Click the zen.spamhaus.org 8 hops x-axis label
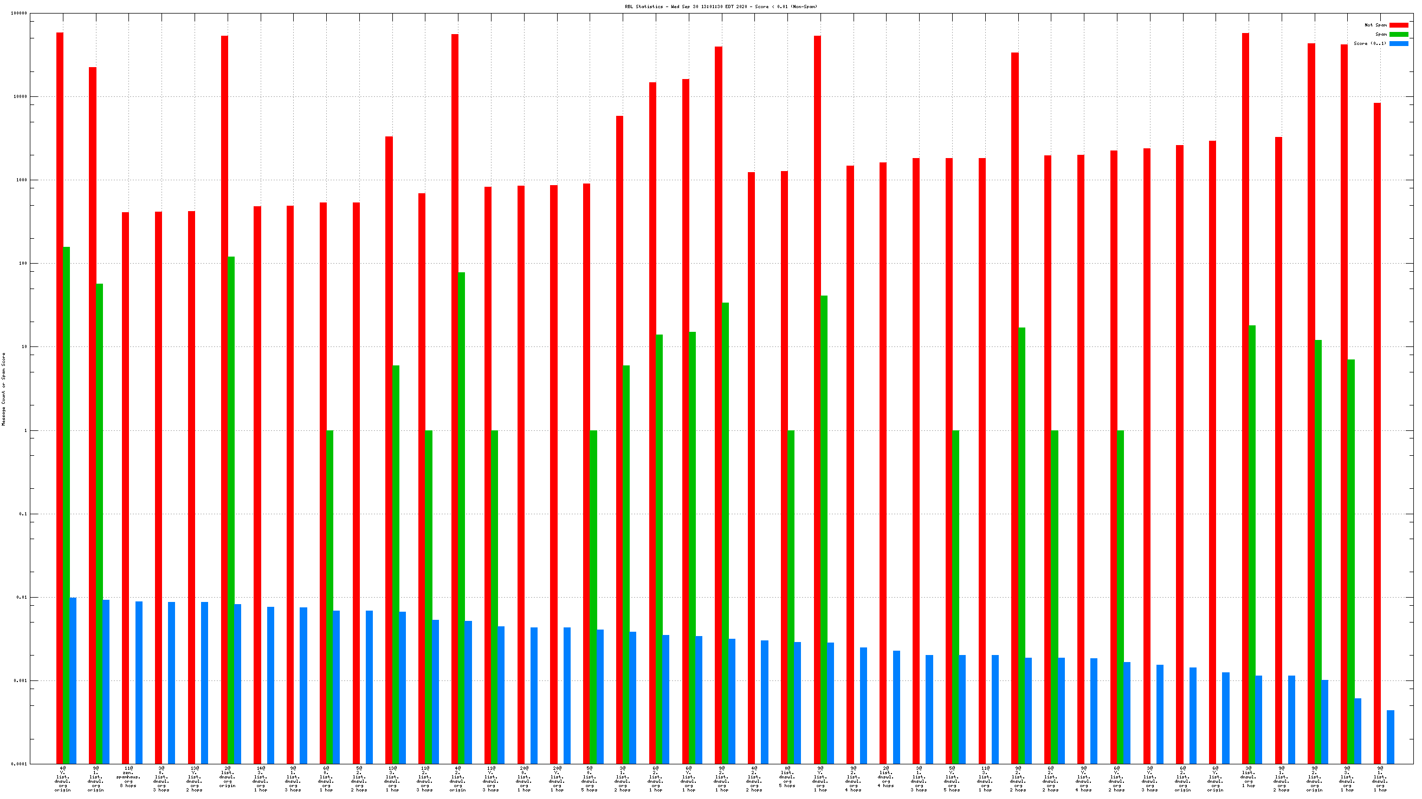The width and height of the screenshot is (1422, 799). (x=128, y=776)
